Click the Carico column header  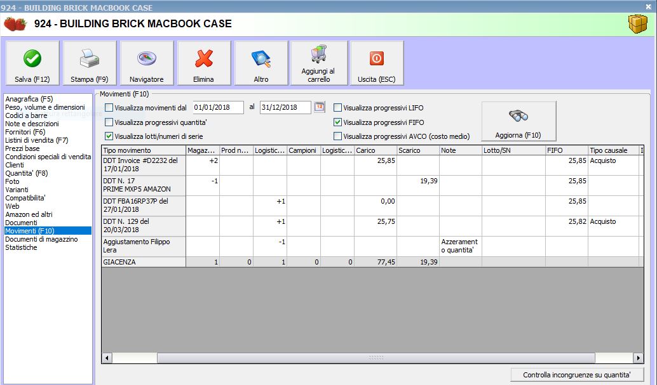tap(376, 150)
